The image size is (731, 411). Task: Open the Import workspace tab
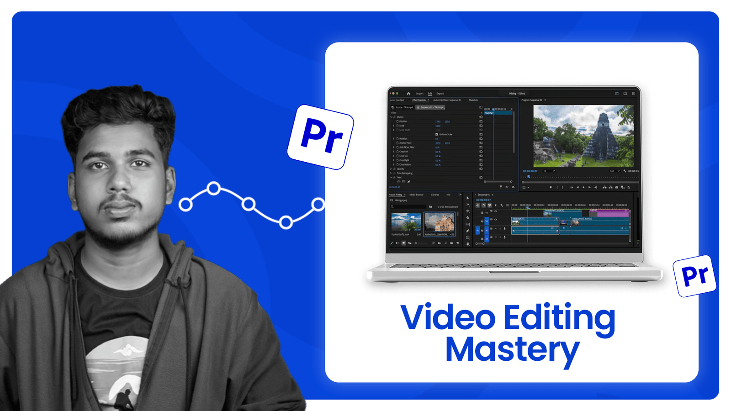(419, 94)
